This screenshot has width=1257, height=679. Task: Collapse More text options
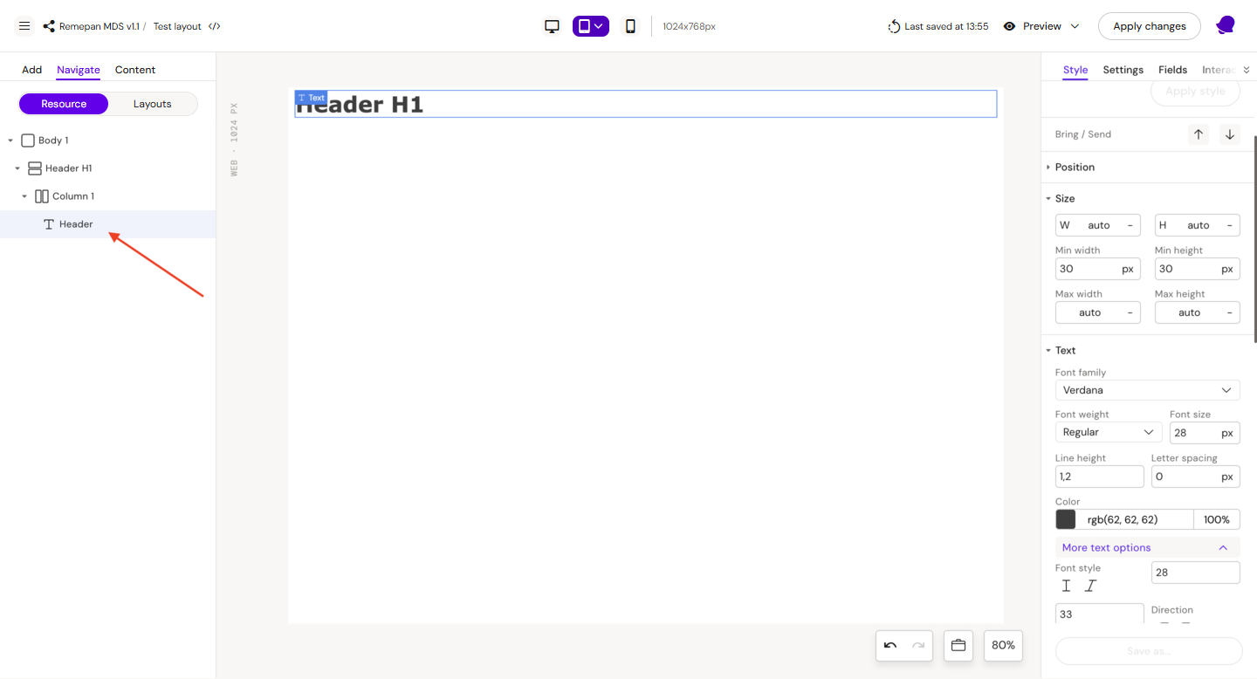(x=1148, y=548)
